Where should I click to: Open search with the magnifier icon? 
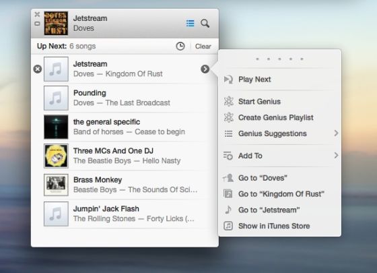(205, 24)
